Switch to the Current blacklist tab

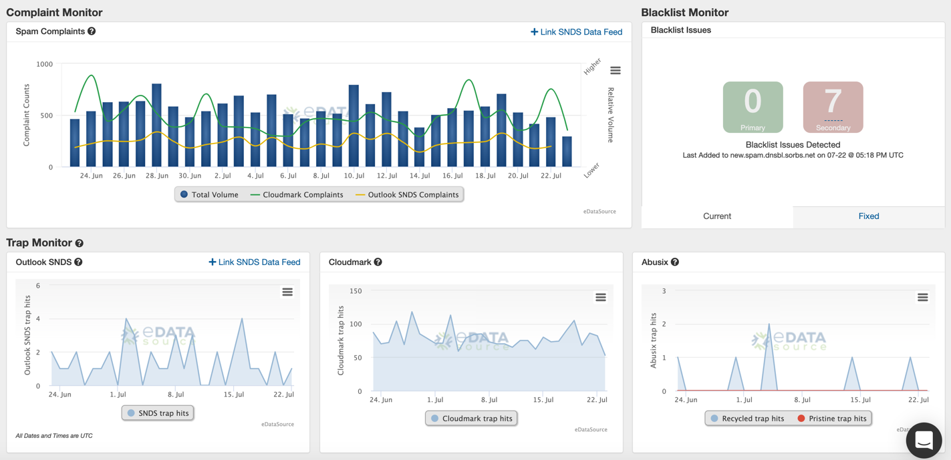click(717, 216)
